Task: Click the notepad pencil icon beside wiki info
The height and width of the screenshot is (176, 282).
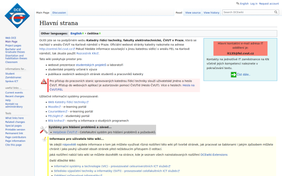Action: pos(44,139)
